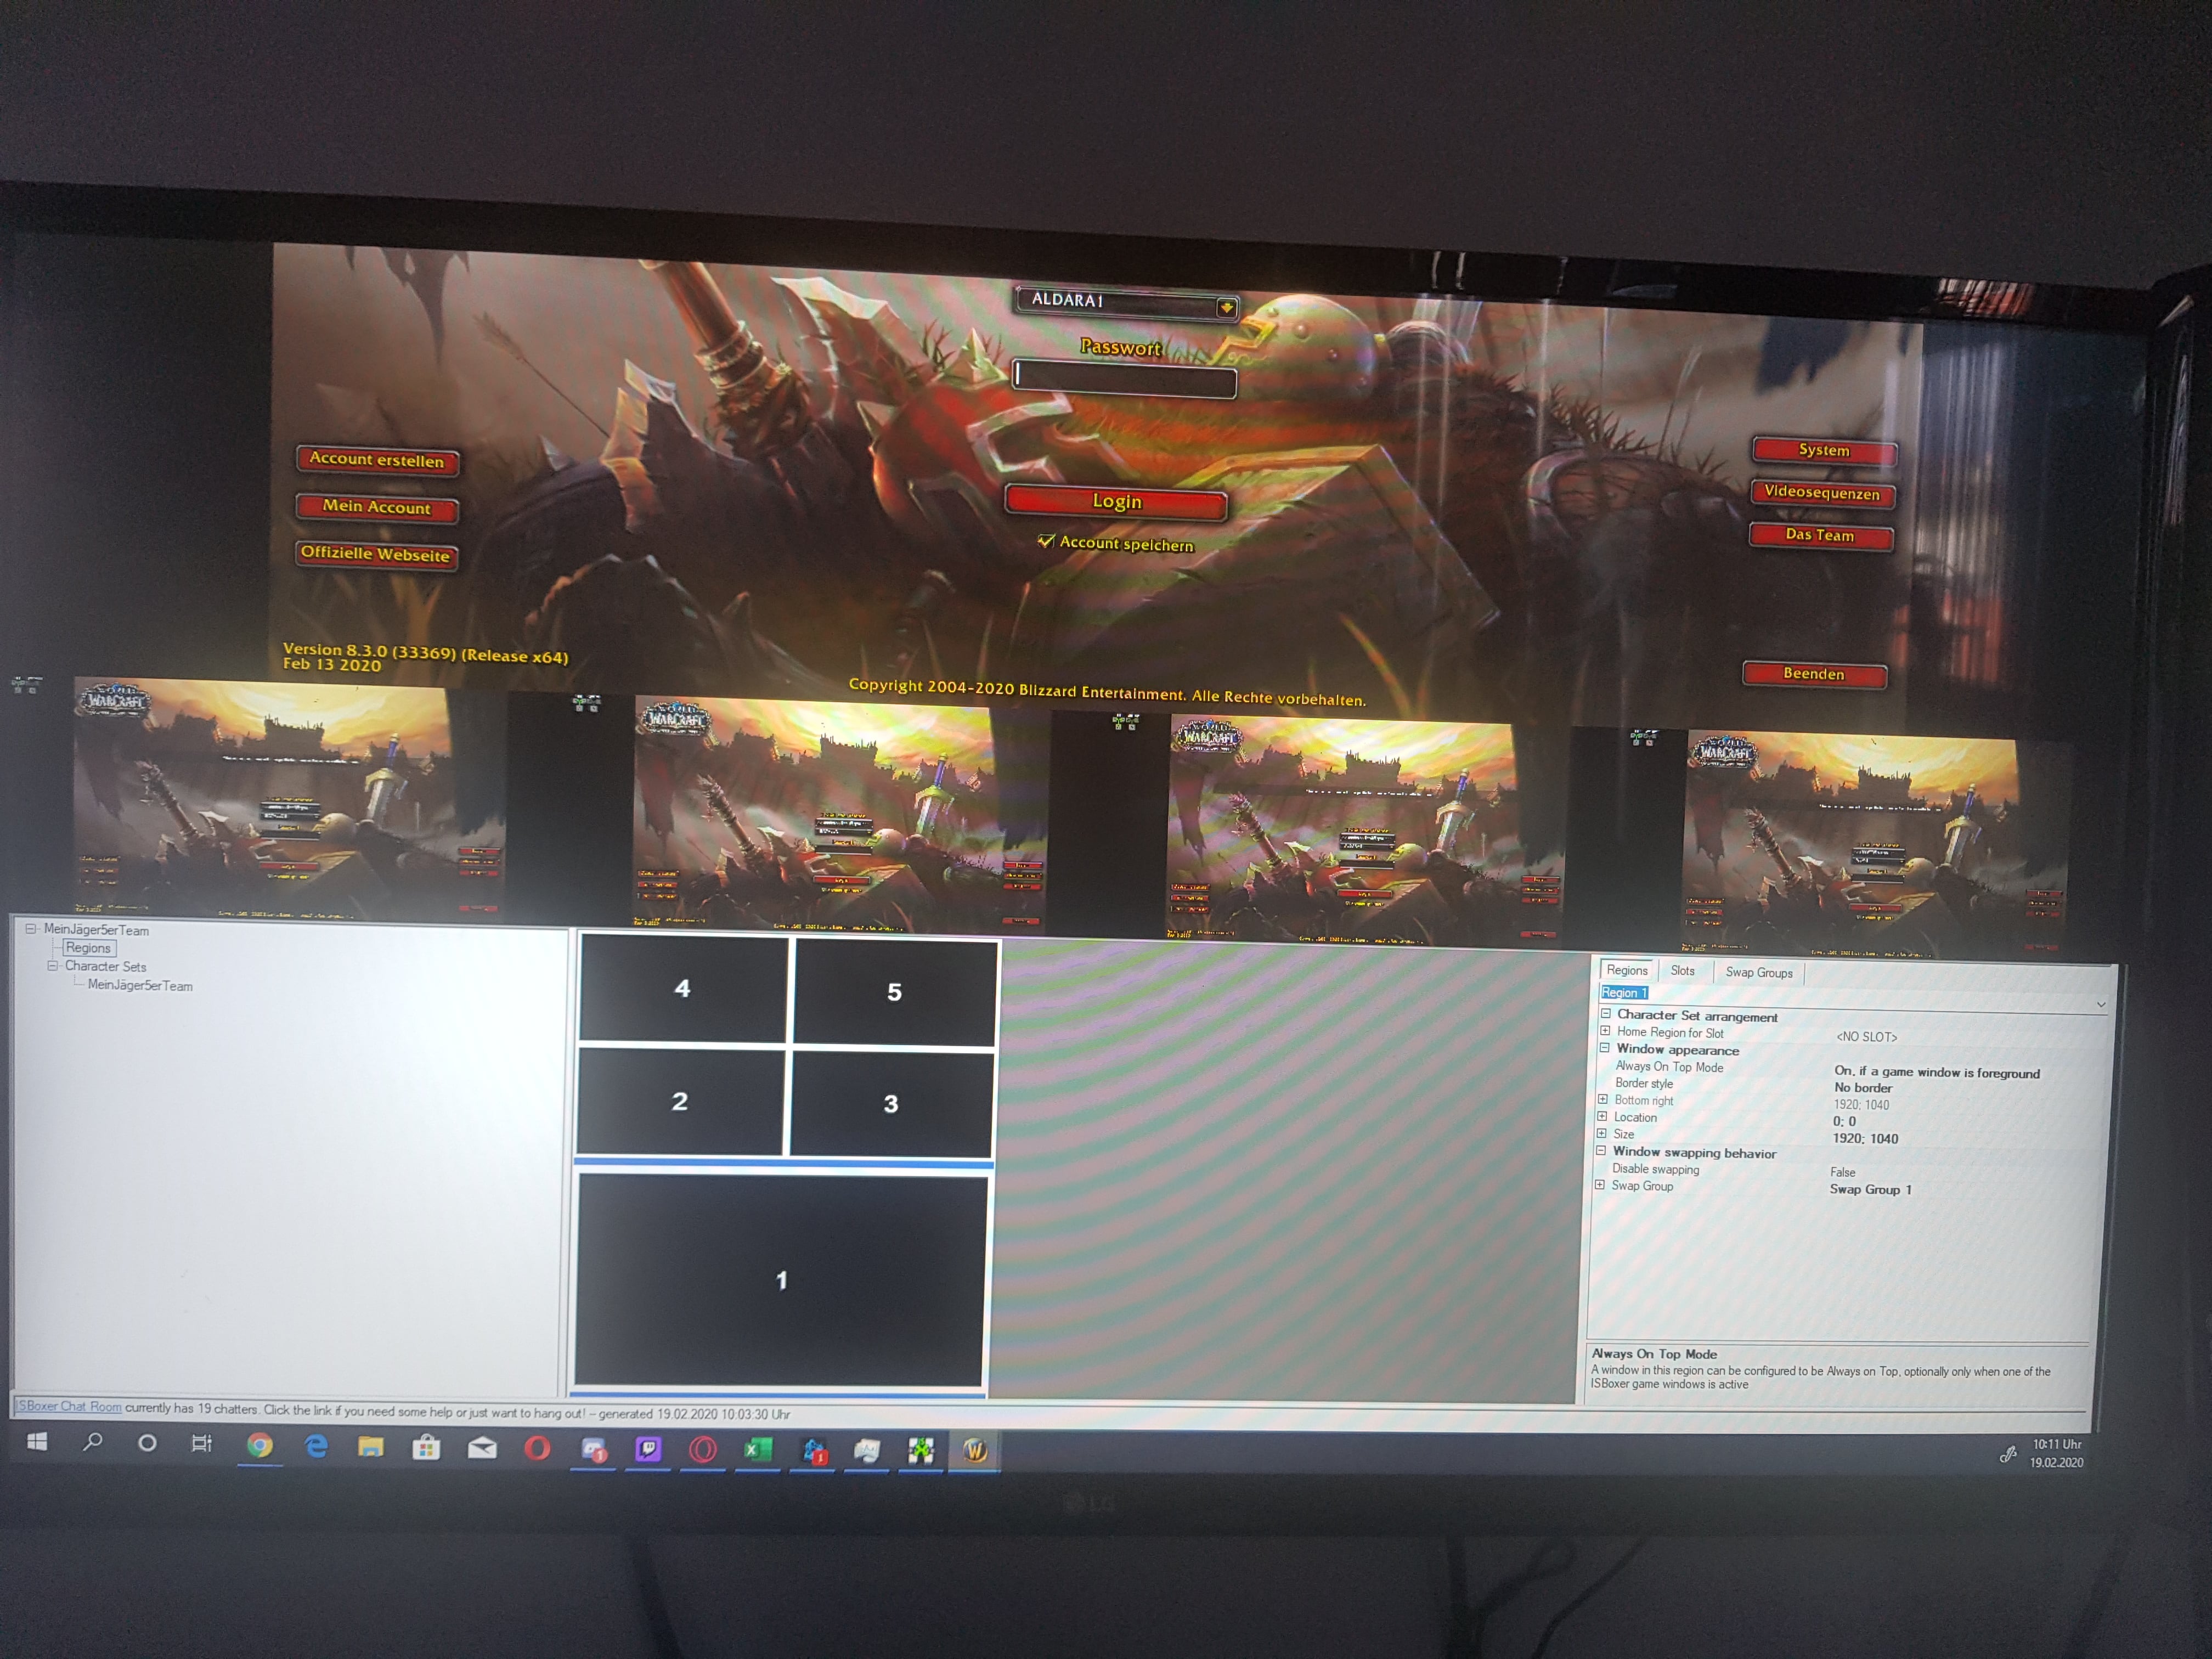Viewport: 2212px width, 1659px height.
Task: Open the Region 1 selector dropdown
Action: pyautogui.click(x=2101, y=1004)
